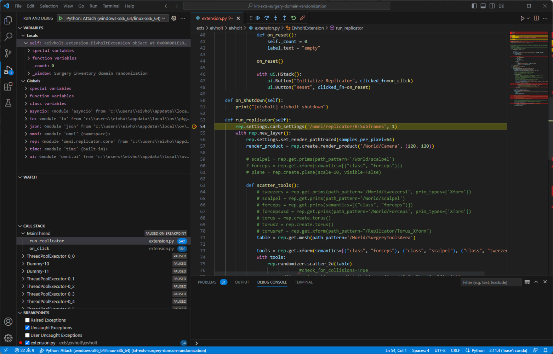Enable the Raised Exceptions breakpoint
This screenshot has width=553, height=354.
coord(27,320)
